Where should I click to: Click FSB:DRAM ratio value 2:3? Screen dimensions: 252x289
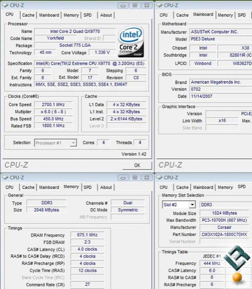pos(88,242)
